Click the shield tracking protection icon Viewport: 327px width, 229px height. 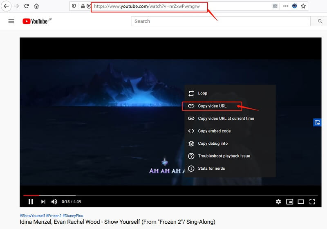74,6
